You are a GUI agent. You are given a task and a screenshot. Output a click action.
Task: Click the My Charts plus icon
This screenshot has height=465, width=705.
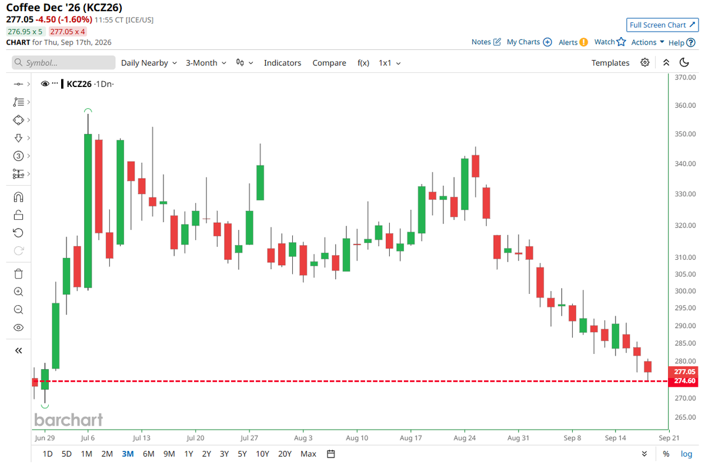pyautogui.click(x=547, y=42)
